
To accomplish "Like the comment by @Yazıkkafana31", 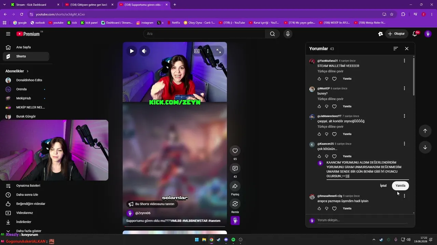I will [x=319, y=79].
